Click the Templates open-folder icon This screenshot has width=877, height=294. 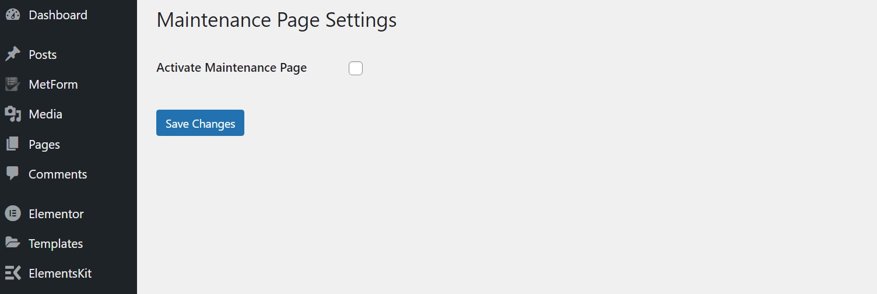(x=12, y=243)
